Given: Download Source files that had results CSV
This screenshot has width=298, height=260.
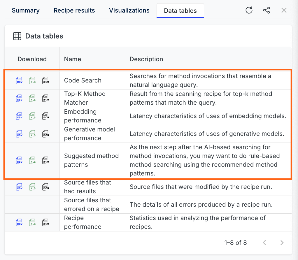Looking at the screenshot, I should tap(19, 187).
